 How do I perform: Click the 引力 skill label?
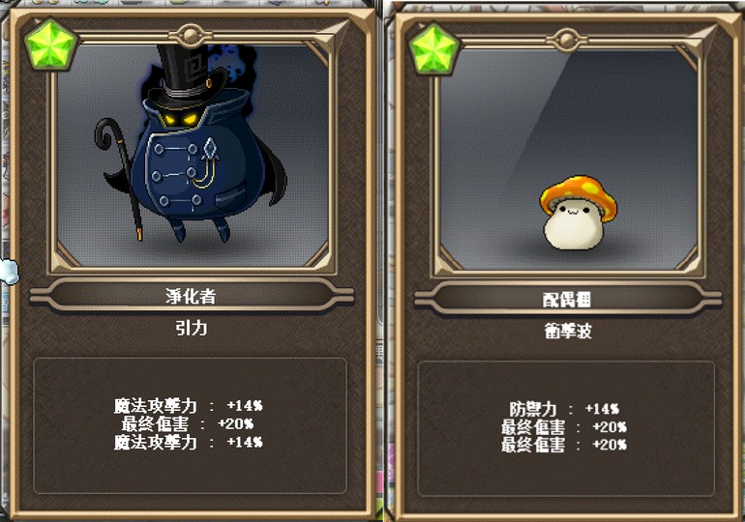point(192,328)
